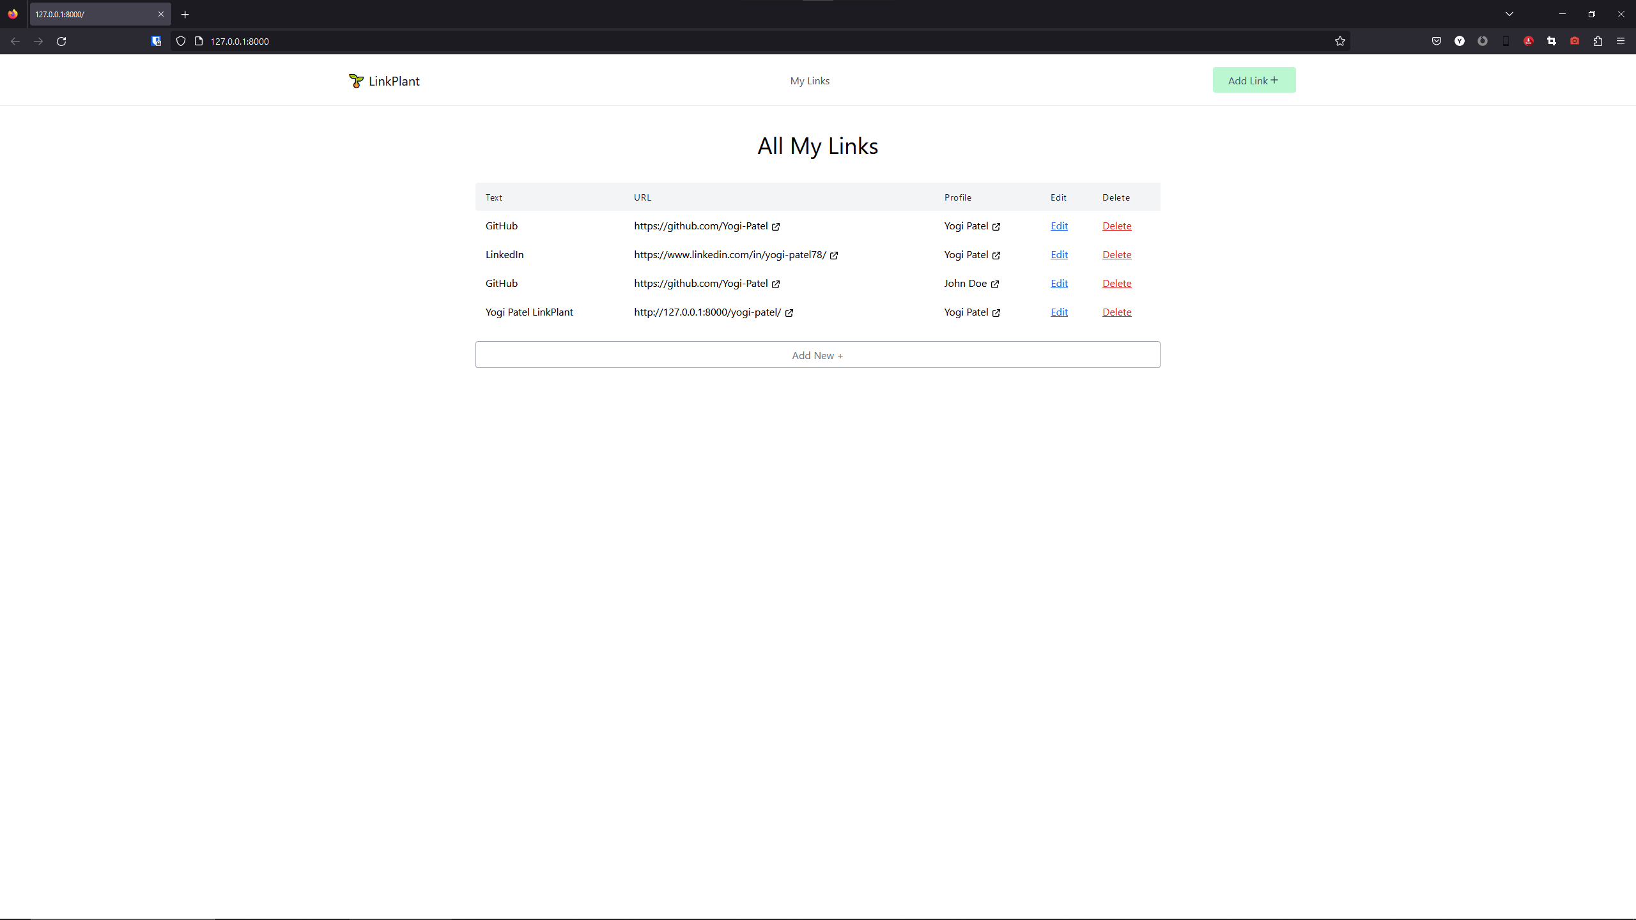This screenshot has width=1636, height=920.
Task: Edit the LinkedIn link row
Action: [1059, 255]
